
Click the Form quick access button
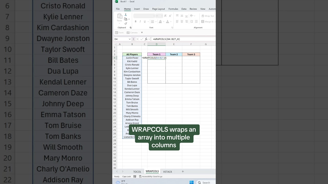coord(119,33)
